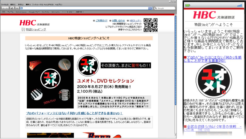Click the 特設ショッピング header link

[36, 29]
